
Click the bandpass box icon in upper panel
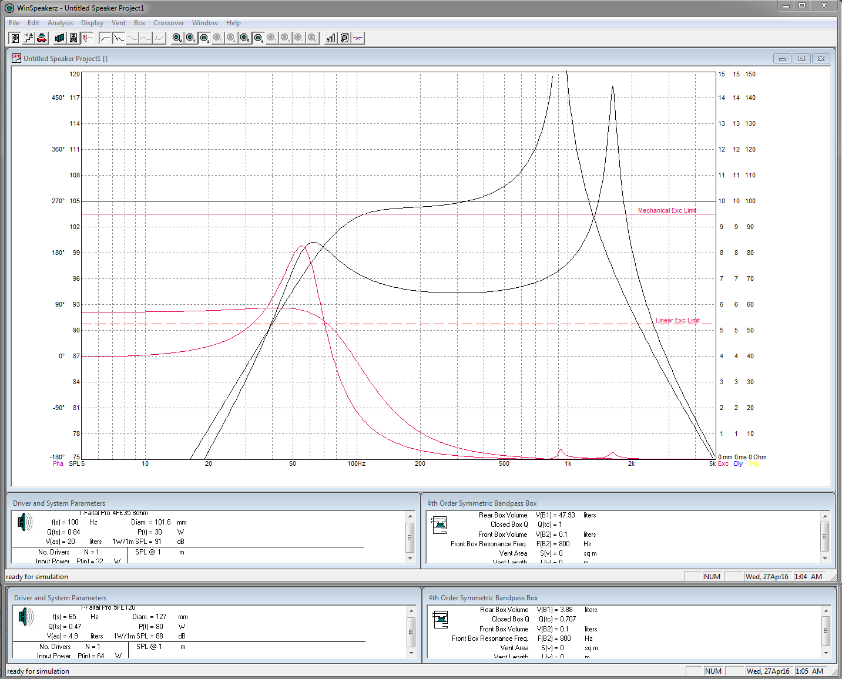[x=439, y=525]
